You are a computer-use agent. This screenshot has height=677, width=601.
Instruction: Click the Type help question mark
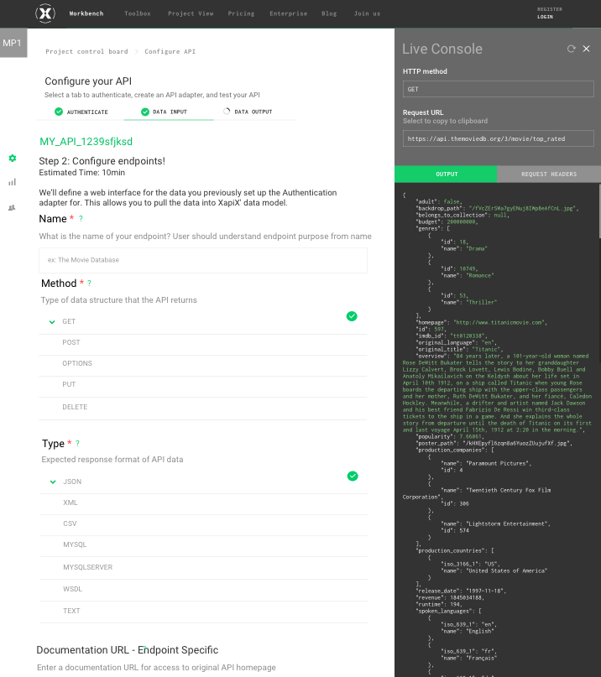point(77,444)
